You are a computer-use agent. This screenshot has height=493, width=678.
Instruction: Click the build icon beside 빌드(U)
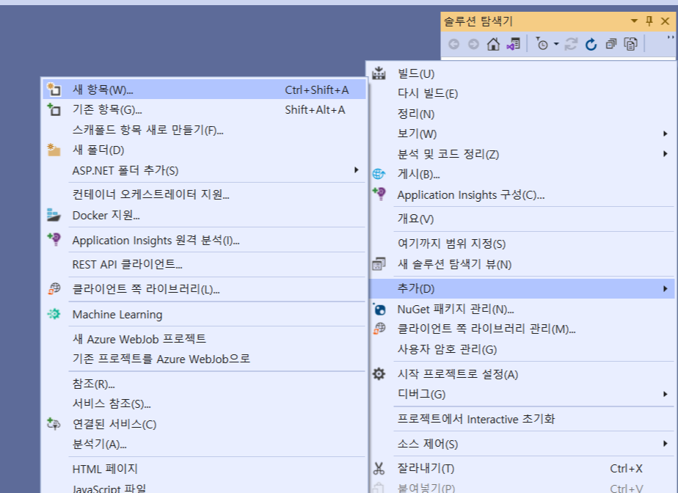pos(379,73)
